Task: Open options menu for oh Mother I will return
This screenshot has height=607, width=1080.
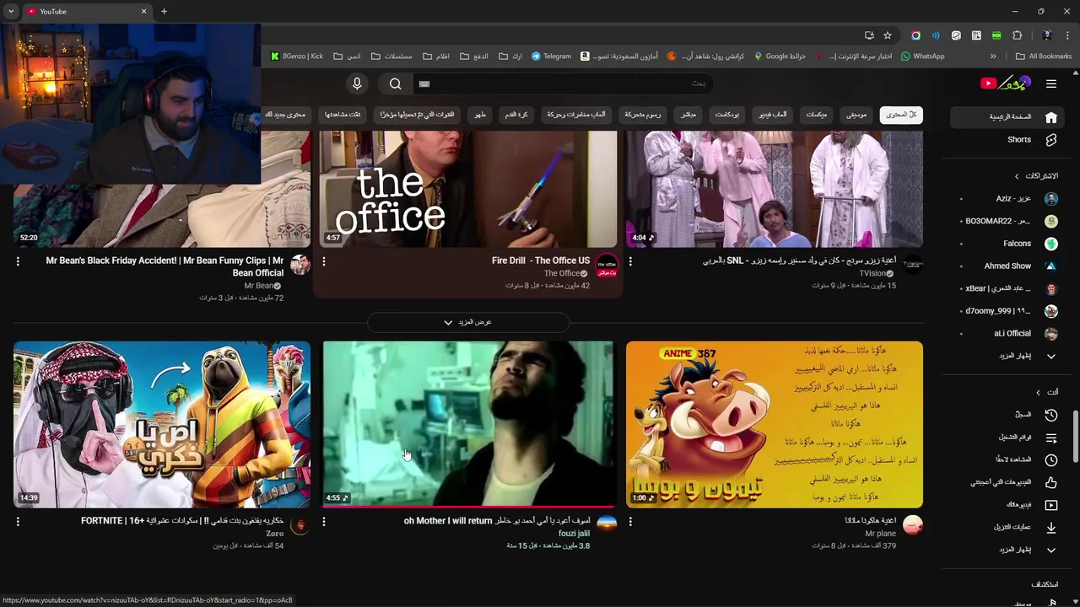Action: 324,522
